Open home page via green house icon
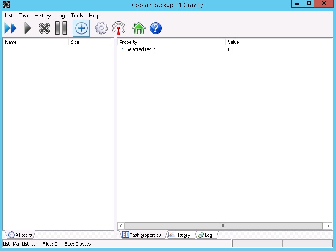Viewport: 336px width, 251px height. [139, 28]
